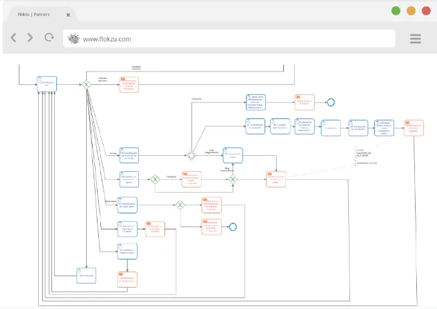Image resolution: width=437 pixels, height=309 pixels.
Task: Select the orange task just before the upper end event
Action: [305, 102]
